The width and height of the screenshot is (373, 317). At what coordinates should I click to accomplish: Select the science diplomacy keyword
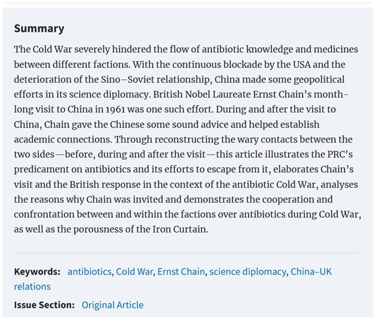click(x=248, y=271)
